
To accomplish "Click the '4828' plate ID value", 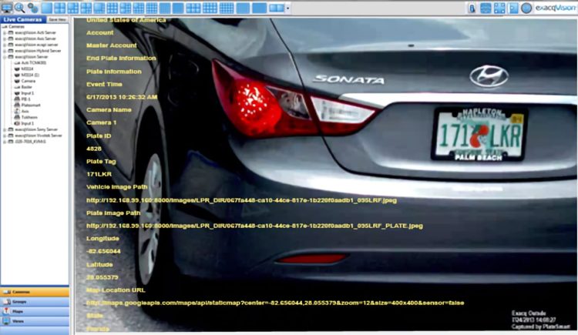I will pos(93,149).
